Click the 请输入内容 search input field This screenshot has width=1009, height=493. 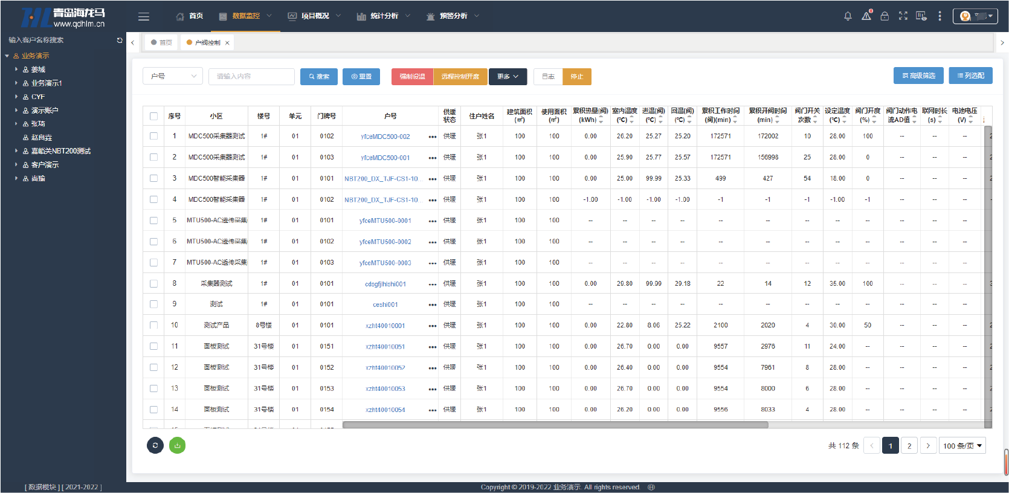[x=251, y=76]
